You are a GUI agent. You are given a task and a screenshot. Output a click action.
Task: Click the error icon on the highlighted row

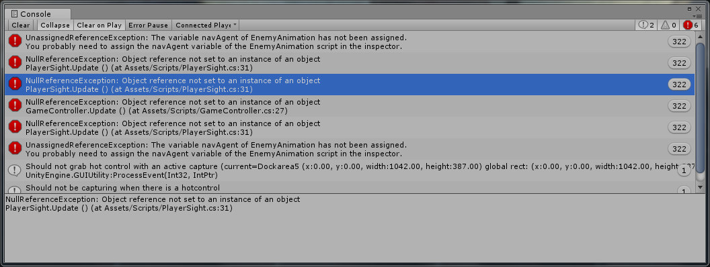click(x=15, y=84)
